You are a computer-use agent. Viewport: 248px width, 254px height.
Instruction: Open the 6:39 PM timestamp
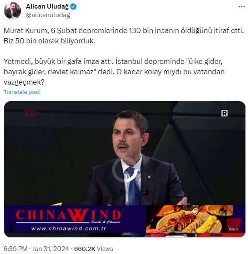15,249
